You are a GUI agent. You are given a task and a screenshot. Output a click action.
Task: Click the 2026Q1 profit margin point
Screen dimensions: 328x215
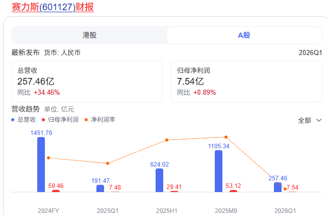pos(285,189)
